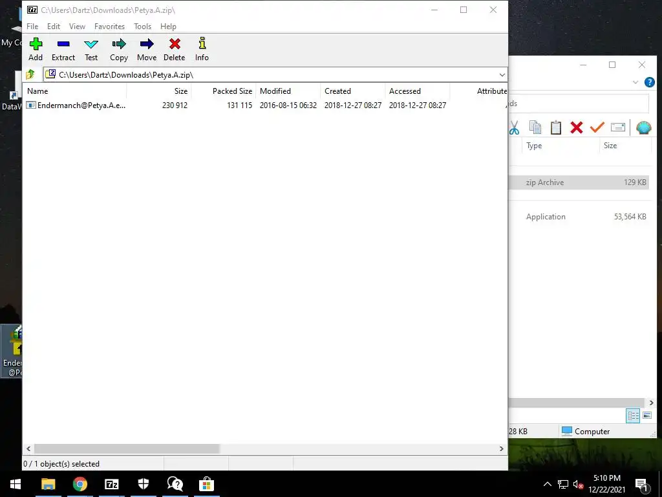Image resolution: width=662 pixels, height=497 pixels.
Task: Open the Get Help taskbar icon
Action: 175,484
